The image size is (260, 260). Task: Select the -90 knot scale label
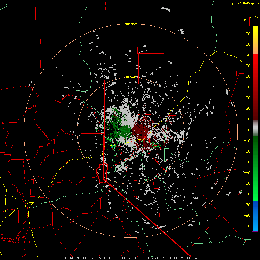click(x=247, y=226)
